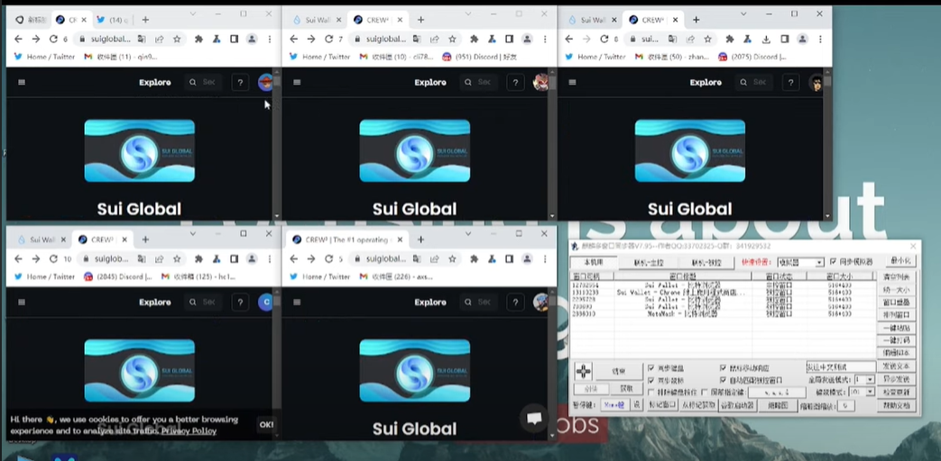Close the Sui Wallet tab in (951) Discord window

339,20
